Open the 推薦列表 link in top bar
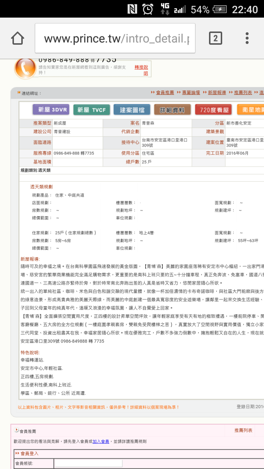 pyautogui.click(x=243, y=93)
